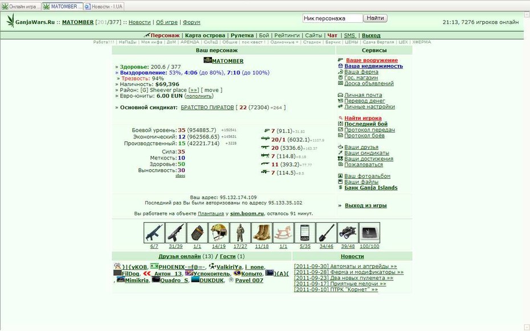Click the сброс stats reset link
530x331 pixels.
[x=180, y=175]
